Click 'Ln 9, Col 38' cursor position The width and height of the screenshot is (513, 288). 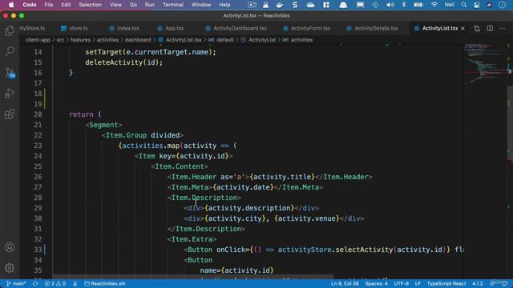point(345,283)
